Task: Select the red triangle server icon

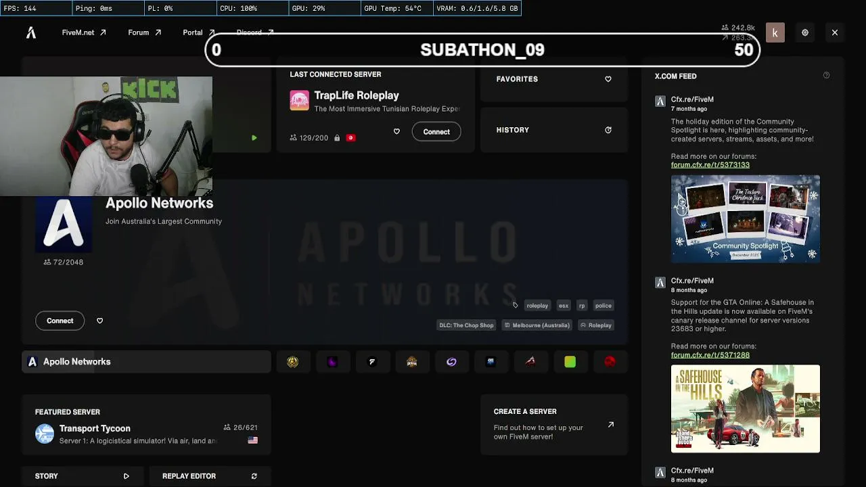Action: click(x=530, y=362)
